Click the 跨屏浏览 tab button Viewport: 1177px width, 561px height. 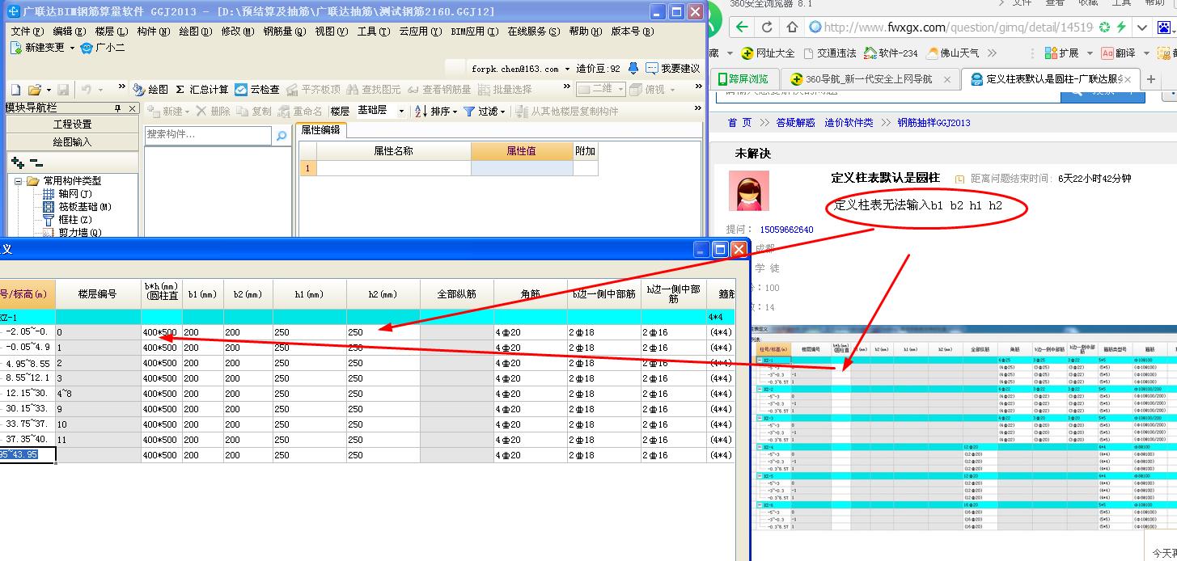pyautogui.click(x=744, y=79)
